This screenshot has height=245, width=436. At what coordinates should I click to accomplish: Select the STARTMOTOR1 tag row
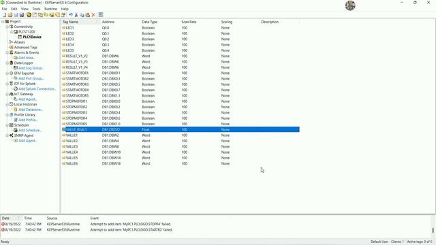point(180,73)
